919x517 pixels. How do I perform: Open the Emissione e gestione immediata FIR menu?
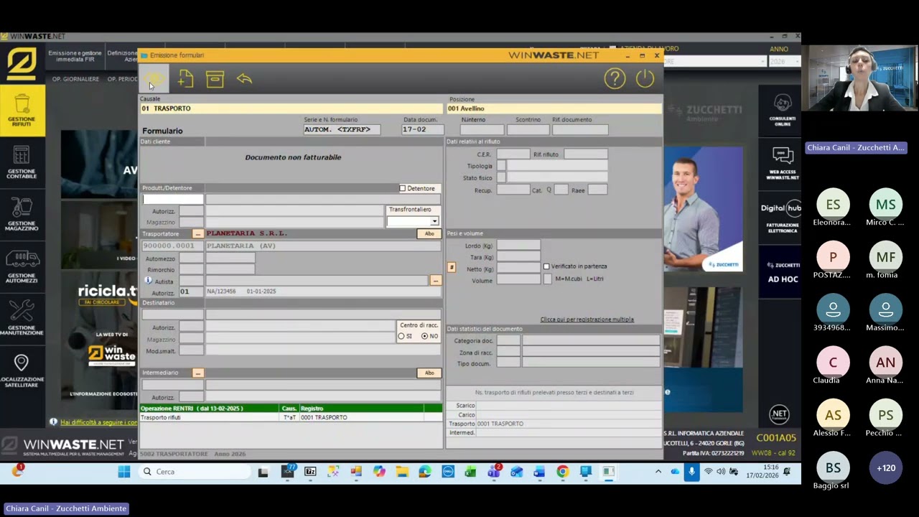click(75, 56)
